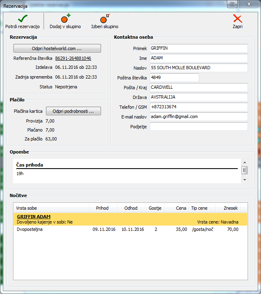Click the Dodaj v skupino icon
261x294 pixels.
point(65,19)
